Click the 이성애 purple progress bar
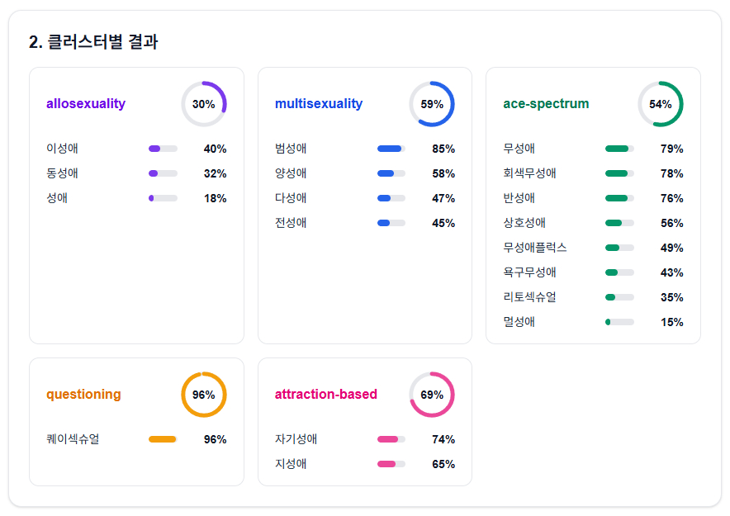730x516 pixels. pyautogui.click(x=163, y=149)
